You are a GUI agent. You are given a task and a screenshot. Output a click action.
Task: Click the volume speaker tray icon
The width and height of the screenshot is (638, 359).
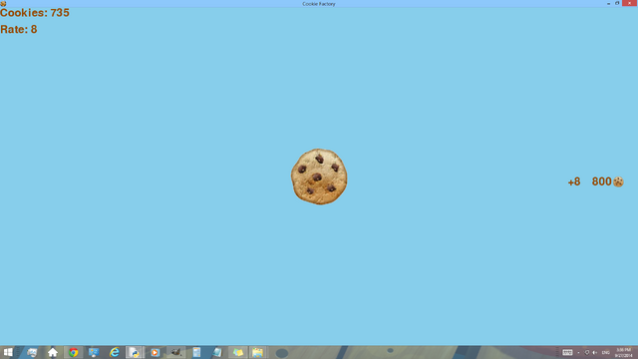point(595,352)
